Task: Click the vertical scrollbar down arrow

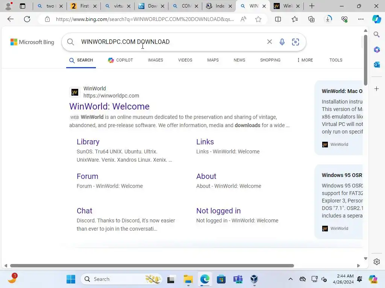Action: click(365, 258)
